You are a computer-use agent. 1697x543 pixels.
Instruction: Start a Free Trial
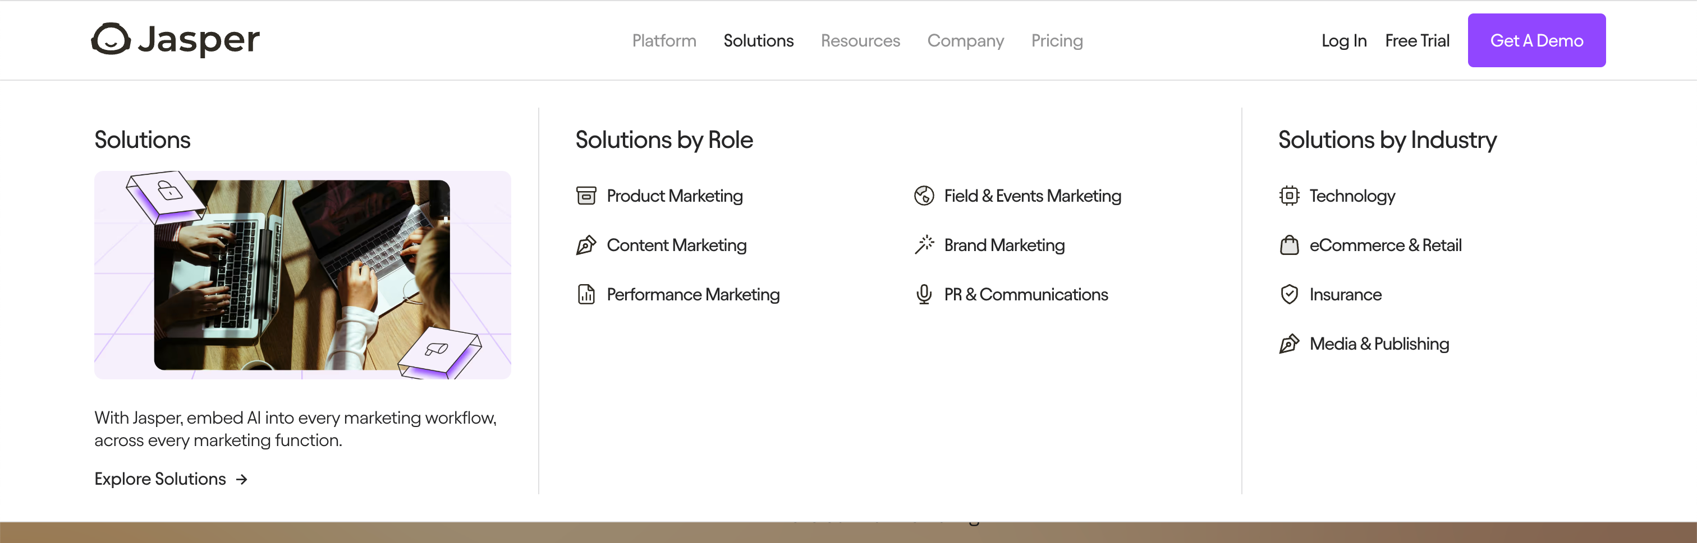click(x=1416, y=41)
